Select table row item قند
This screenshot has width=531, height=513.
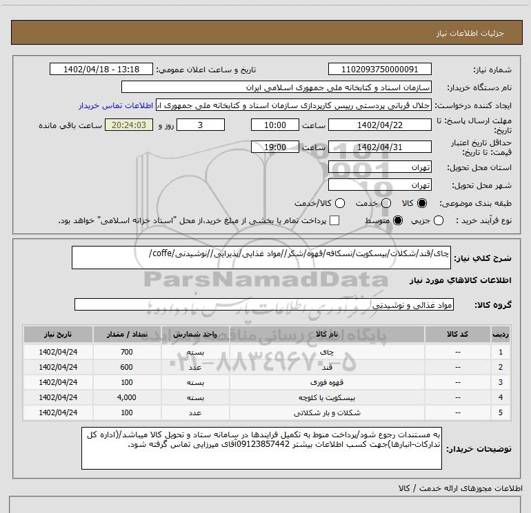(267, 367)
